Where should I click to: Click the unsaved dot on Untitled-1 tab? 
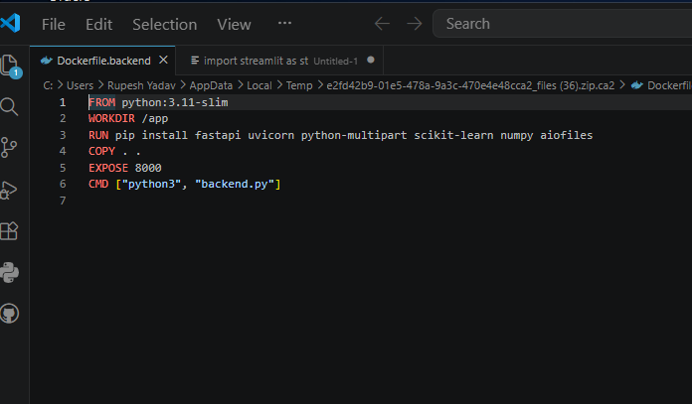tap(371, 60)
